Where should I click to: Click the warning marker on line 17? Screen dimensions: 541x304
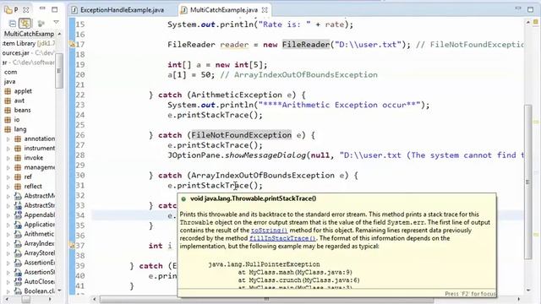72,45
